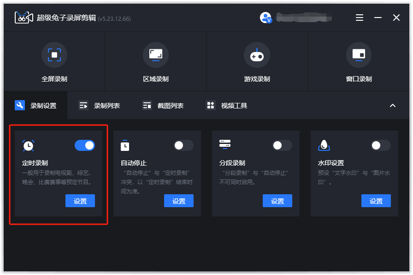Click the watermark settings droplet icon
413x275 pixels.
point(324,145)
